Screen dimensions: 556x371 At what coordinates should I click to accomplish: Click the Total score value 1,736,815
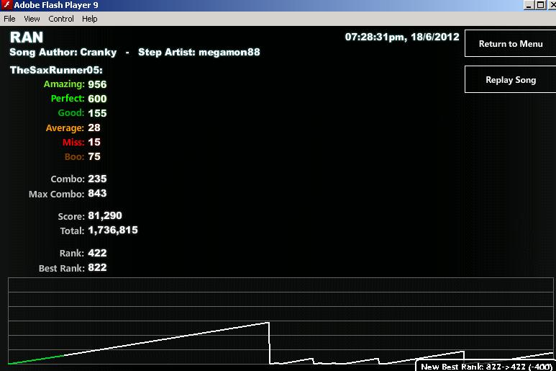[113, 230]
